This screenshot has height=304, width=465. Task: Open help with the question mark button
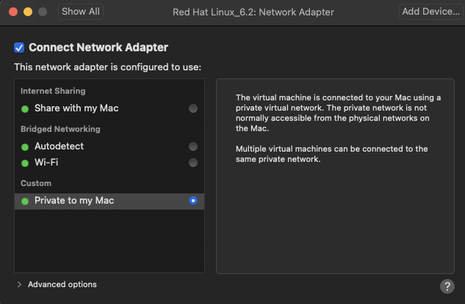click(447, 286)
